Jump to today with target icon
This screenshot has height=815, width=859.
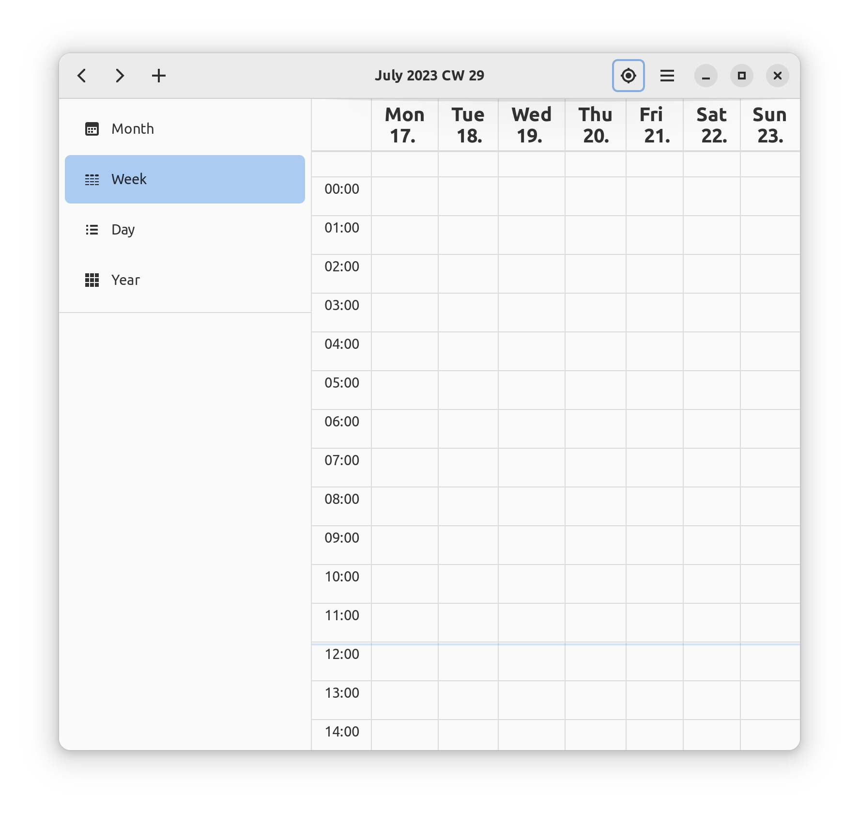pyautogui.click(x=628, y=76)
